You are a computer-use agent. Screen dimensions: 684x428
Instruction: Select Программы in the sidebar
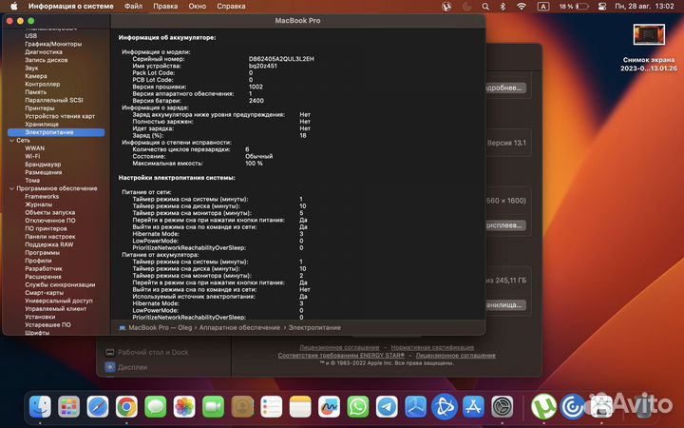[x=43, y=253]
